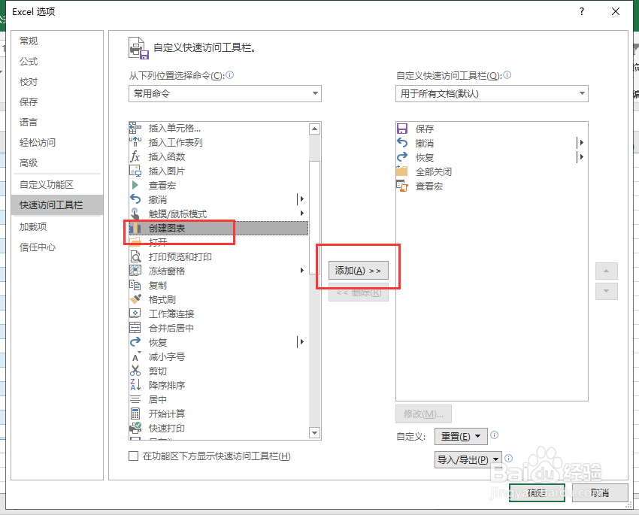Viewport: 639px width, 515px height.
Task: Click the 确定 button
Action: pos(537,493)
